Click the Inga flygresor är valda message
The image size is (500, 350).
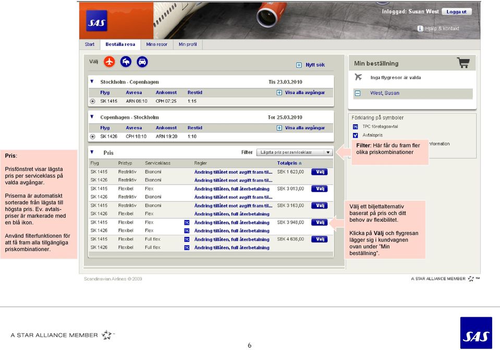tap(395, 78)
